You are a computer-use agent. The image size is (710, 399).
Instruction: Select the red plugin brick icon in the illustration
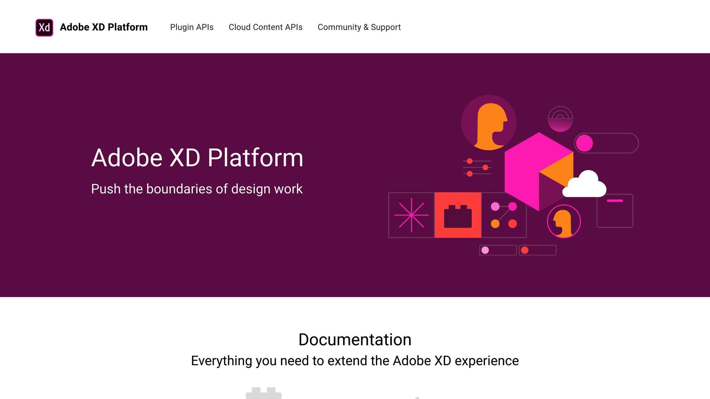pos(458,215)
